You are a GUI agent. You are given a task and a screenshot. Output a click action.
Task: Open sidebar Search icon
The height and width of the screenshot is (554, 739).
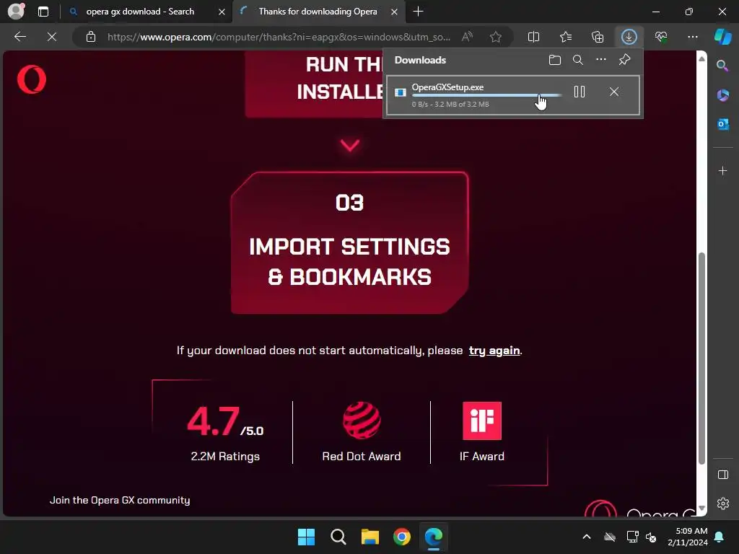(723, 66)
